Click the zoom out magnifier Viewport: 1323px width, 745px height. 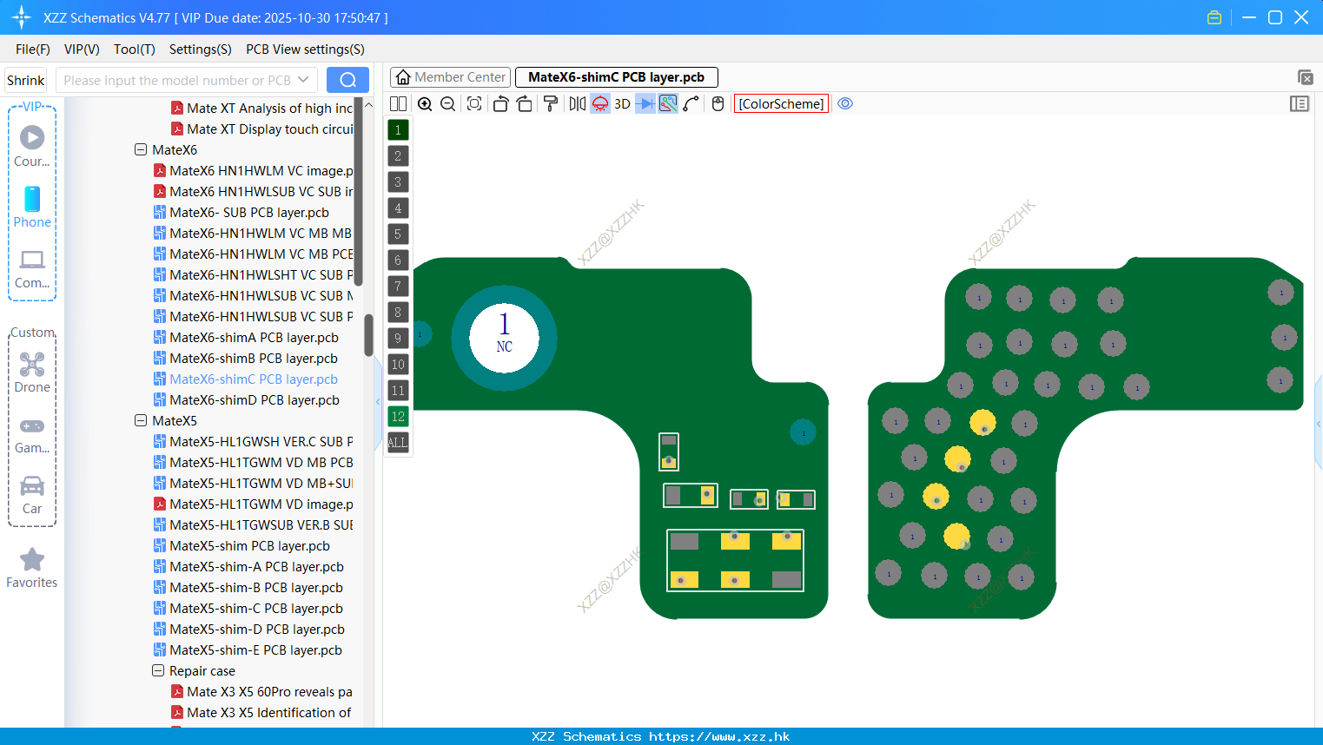(447, 103)
